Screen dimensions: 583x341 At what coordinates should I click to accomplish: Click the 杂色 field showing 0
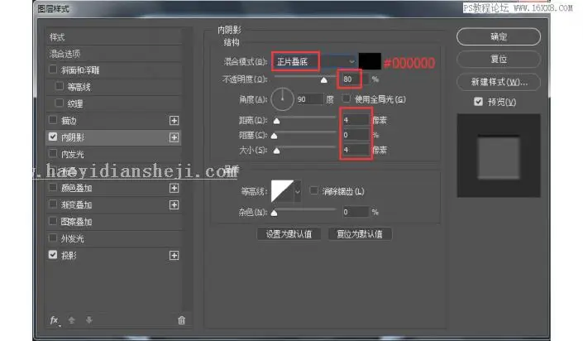(x=356, y=212)
